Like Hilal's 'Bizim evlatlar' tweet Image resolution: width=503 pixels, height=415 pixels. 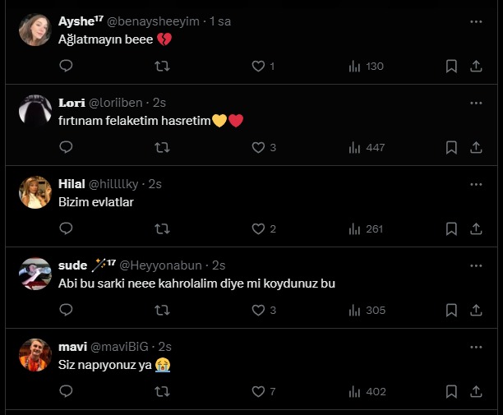click(258, 229)
